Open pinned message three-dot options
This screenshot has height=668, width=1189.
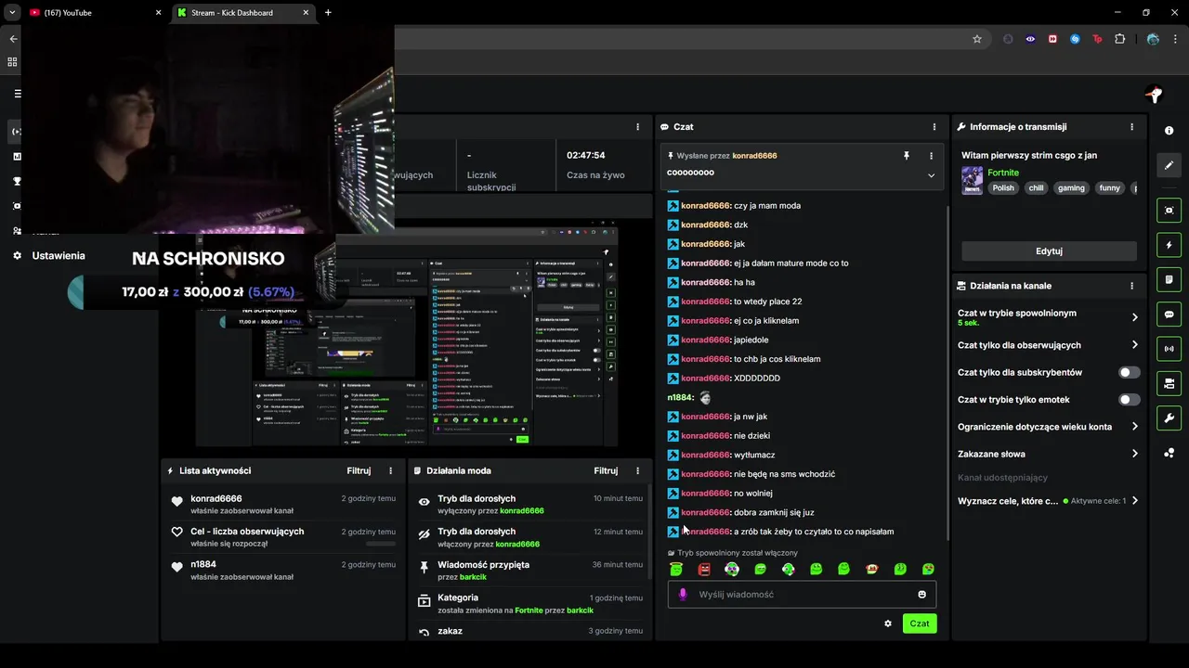931,156
